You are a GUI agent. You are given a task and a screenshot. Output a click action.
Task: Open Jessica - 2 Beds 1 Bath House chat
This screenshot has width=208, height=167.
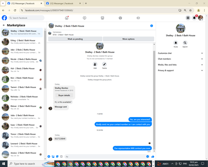point(22,154)
